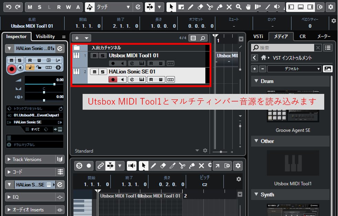
Task: Mute the HALion Sonic SE 01 track
Action: pos(94,72)
